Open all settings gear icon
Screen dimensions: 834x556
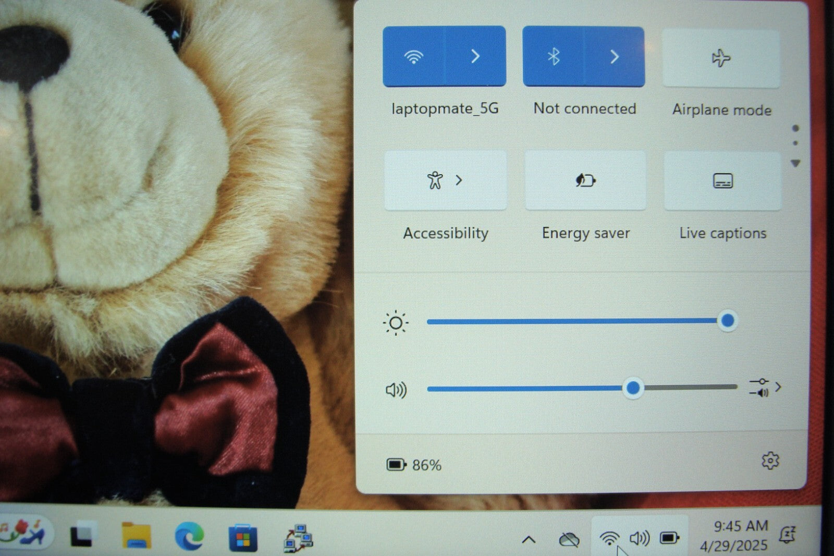click(770, 461)
